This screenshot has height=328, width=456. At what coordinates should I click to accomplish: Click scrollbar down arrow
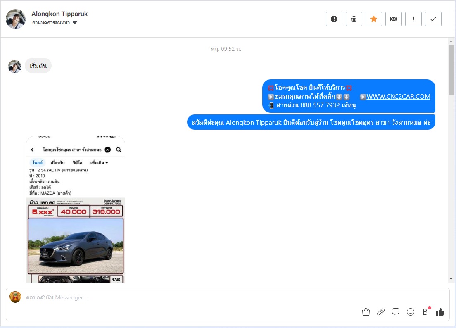coord(451,279)
